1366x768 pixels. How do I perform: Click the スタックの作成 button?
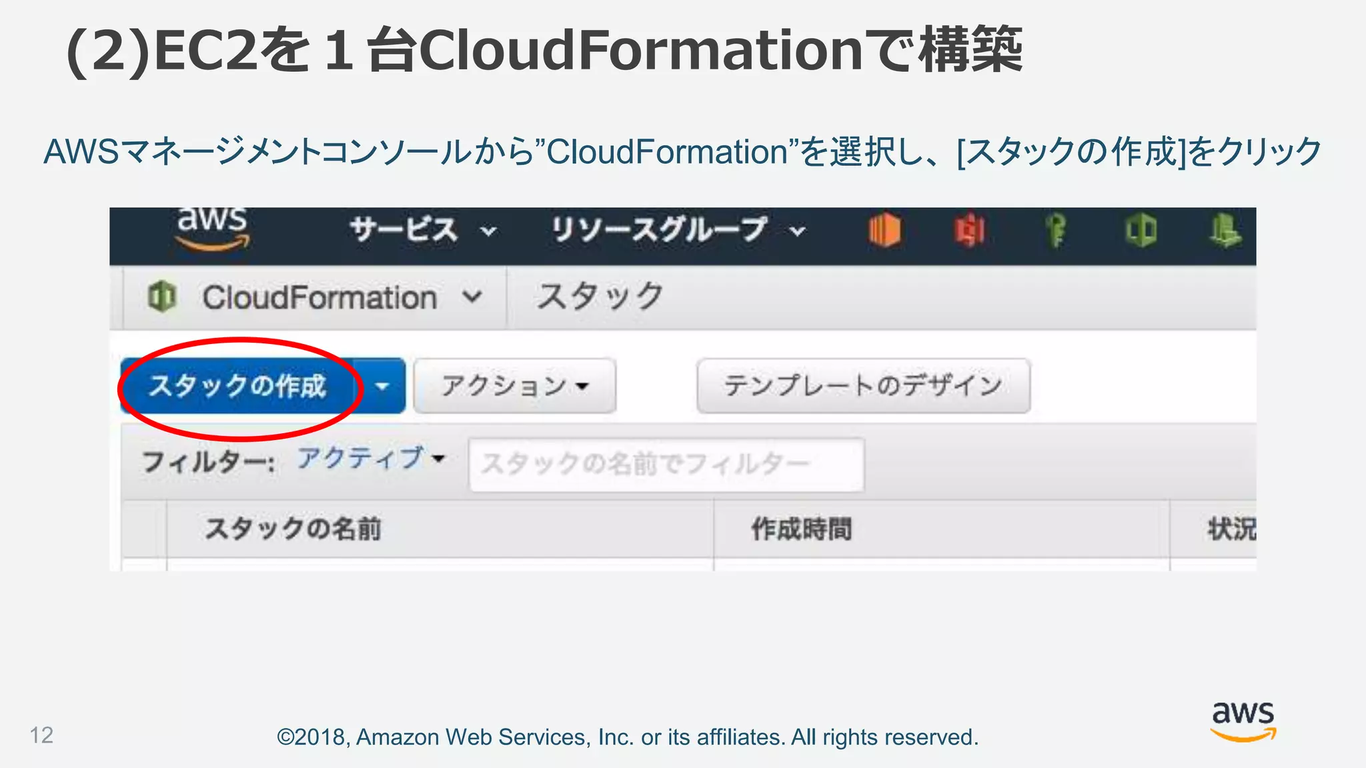click(237, 386)
